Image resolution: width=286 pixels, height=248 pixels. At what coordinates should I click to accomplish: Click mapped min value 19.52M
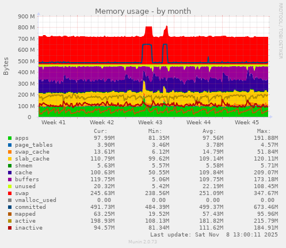pyautogui.click(x=159, y=214)
